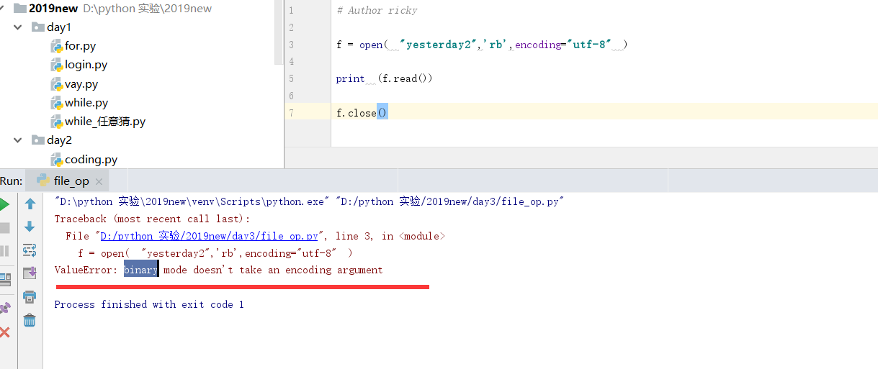
Task: Click the Pin Tab icon in Run toolbar
Action: pos(4,308)
